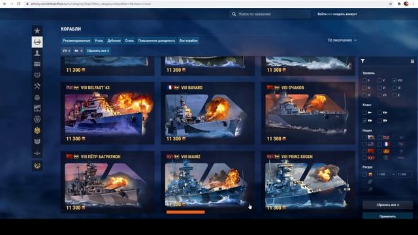
Task: Bookmark the page with the star icon
Action: pyautogui.click(x=391, y=4)
